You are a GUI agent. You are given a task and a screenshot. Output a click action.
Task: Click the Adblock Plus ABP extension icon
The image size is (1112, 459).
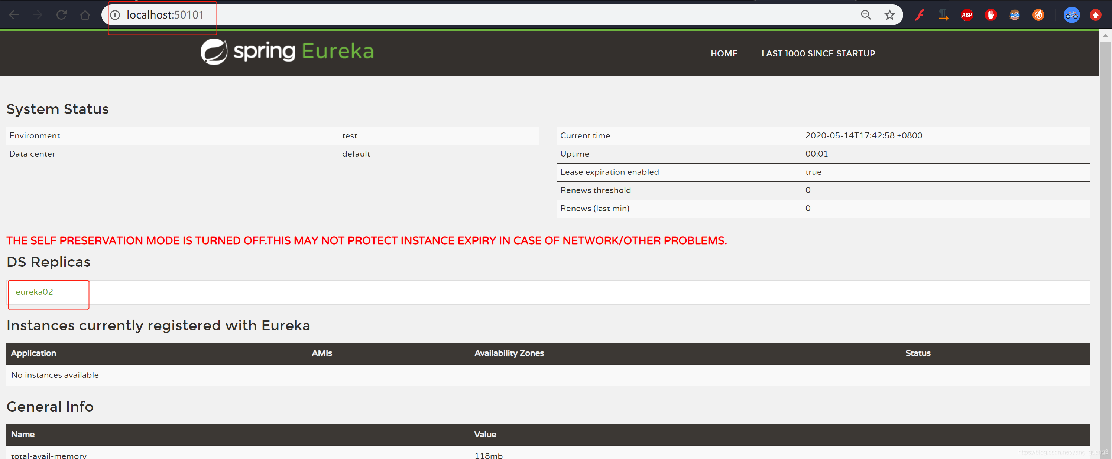(x=966, y=15)
